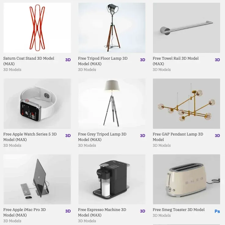Click the 3D icon beside Apple Watch Series 5
The width and height of the screenshot is (225, 225).
tap(68, 135)
